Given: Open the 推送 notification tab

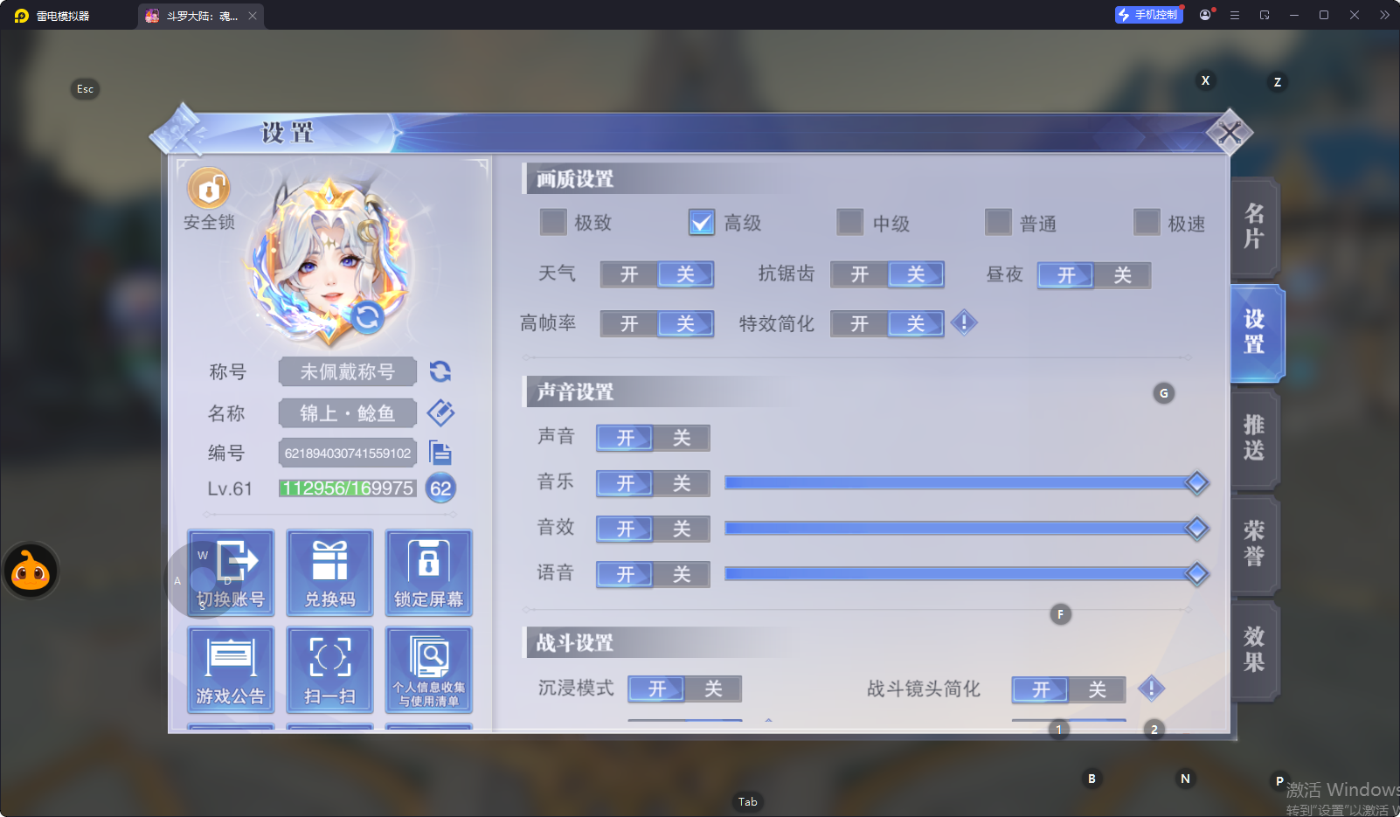Looking at the screenshot, I should [x=1254, y=439].
